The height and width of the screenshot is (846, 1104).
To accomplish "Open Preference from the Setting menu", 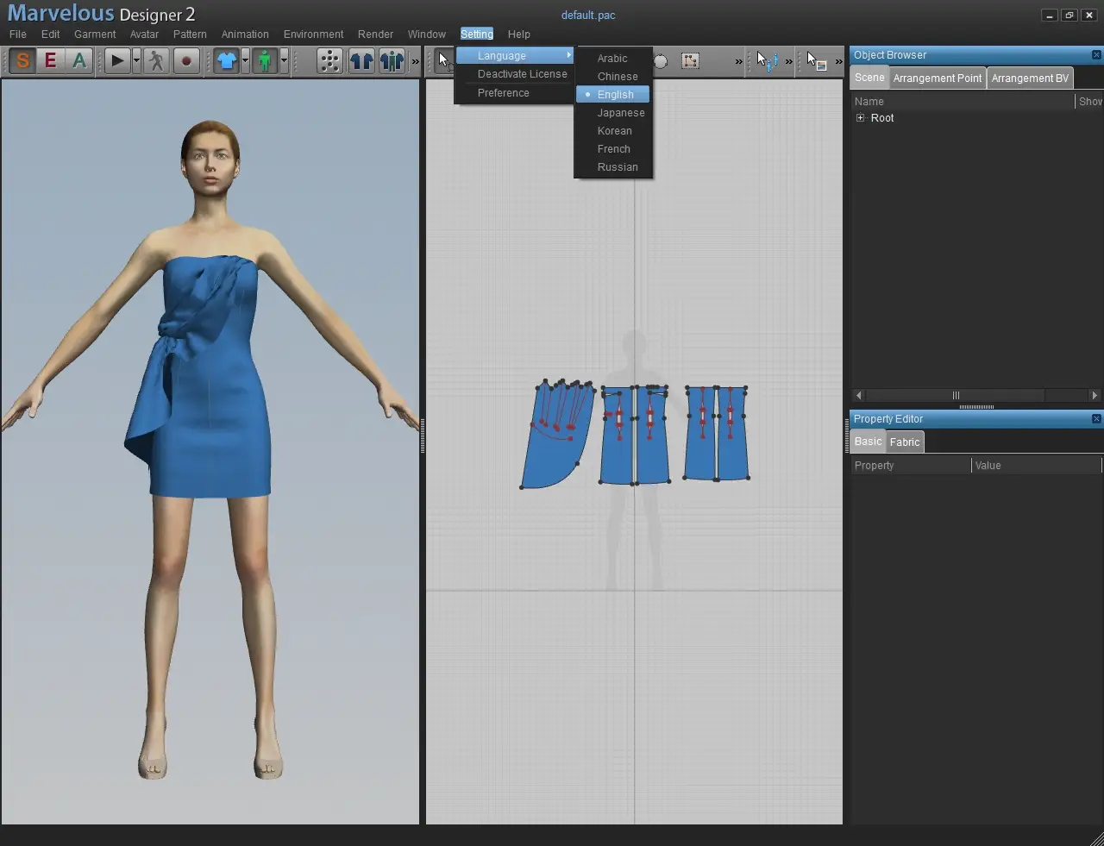I will point(515,93).
